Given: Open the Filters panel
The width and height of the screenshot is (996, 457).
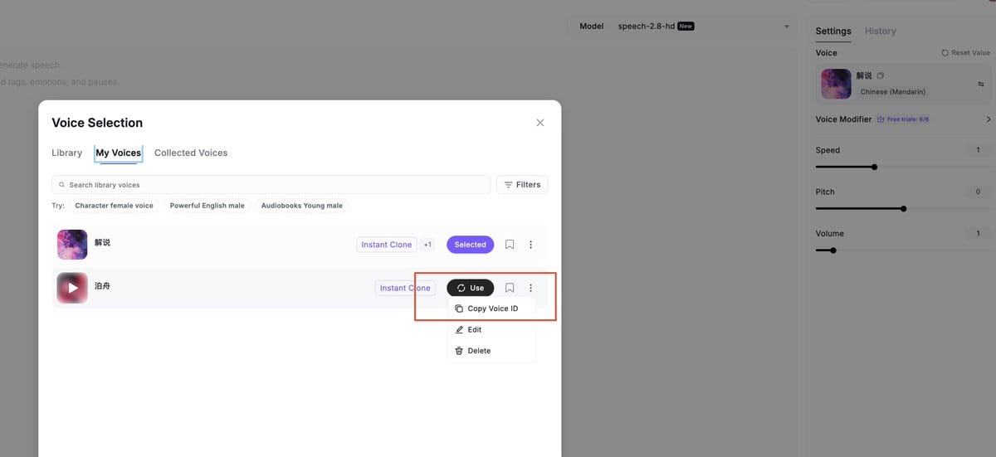Looking at the screenshot, I should pyautogui.click(x=522, y=185).
